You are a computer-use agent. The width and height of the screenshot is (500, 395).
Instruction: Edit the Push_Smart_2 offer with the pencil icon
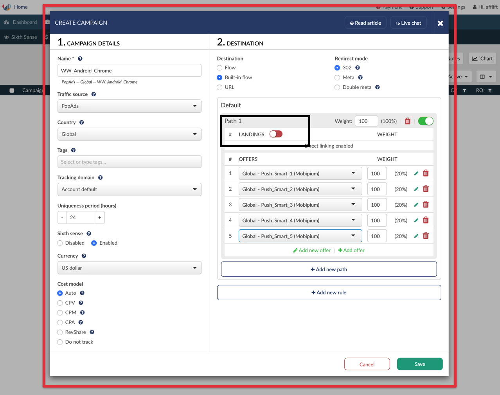[x=416, y=189]
